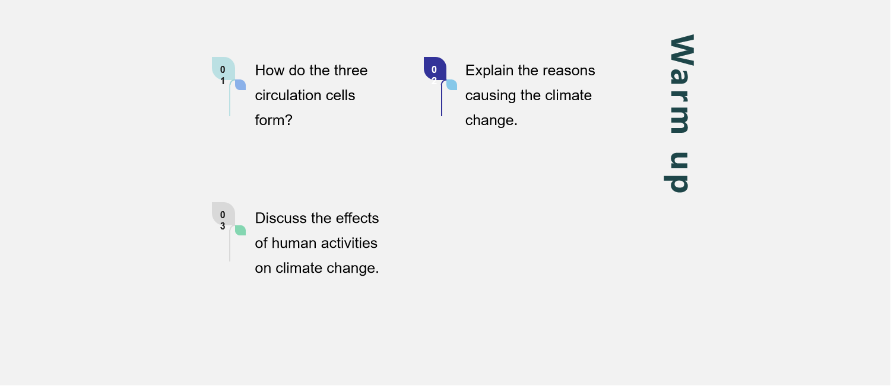
Task: Select the small green leaf beside 03
Action: tap(240, 230)
